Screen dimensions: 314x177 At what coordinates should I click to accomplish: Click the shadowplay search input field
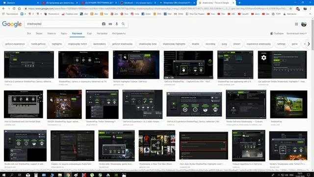(63, 24)
